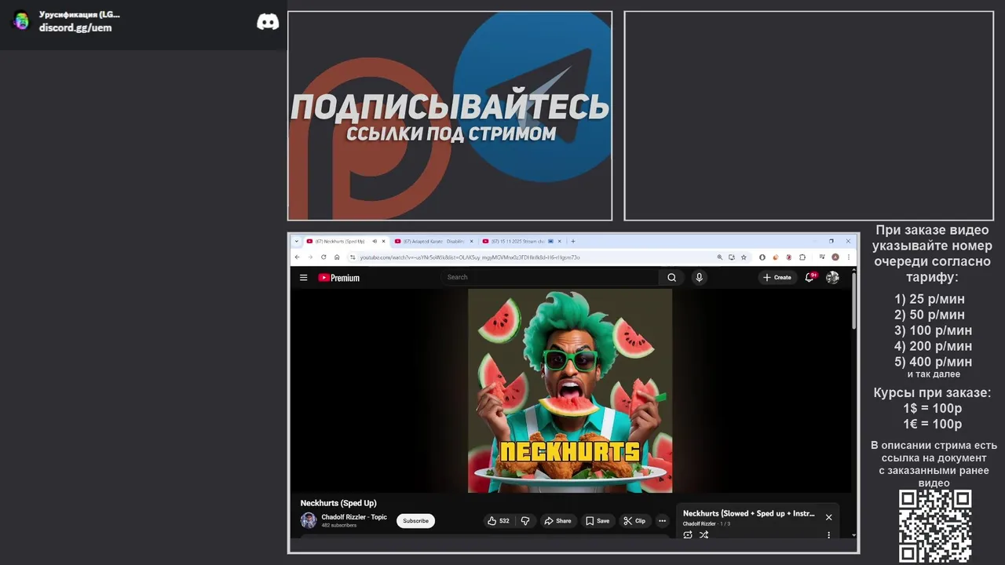Like the Neckhurts video (532)
Viewport: 1005px width, 565px height.
[x=499, y=521]
